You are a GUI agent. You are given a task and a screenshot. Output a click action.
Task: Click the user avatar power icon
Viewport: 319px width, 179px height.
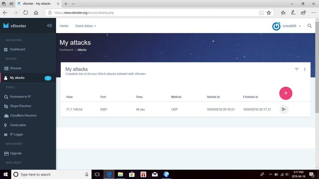click(x=276, y=26)
